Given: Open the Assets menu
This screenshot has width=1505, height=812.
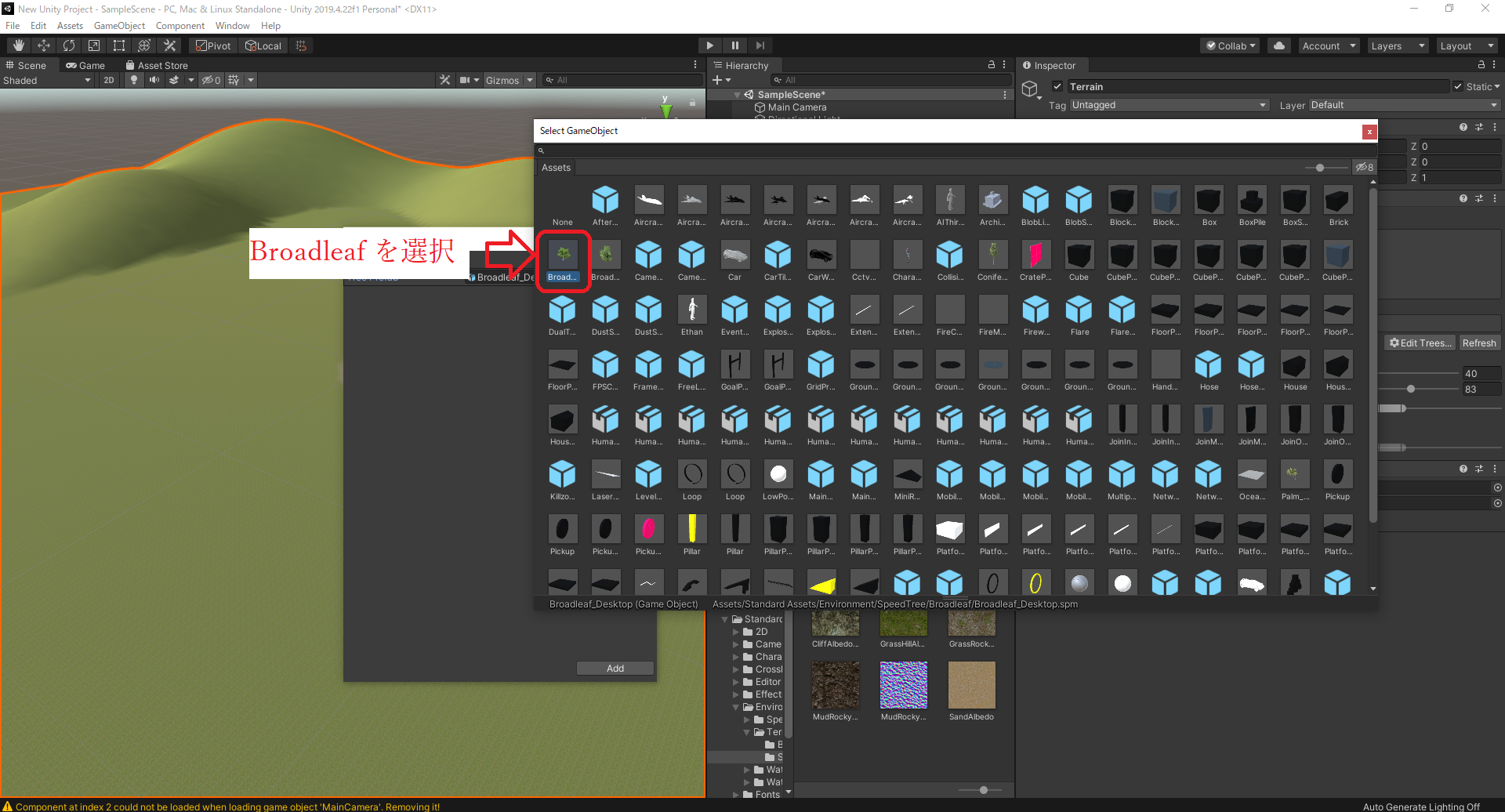Looking at the screenshot, I should click(x=70, y=26).
